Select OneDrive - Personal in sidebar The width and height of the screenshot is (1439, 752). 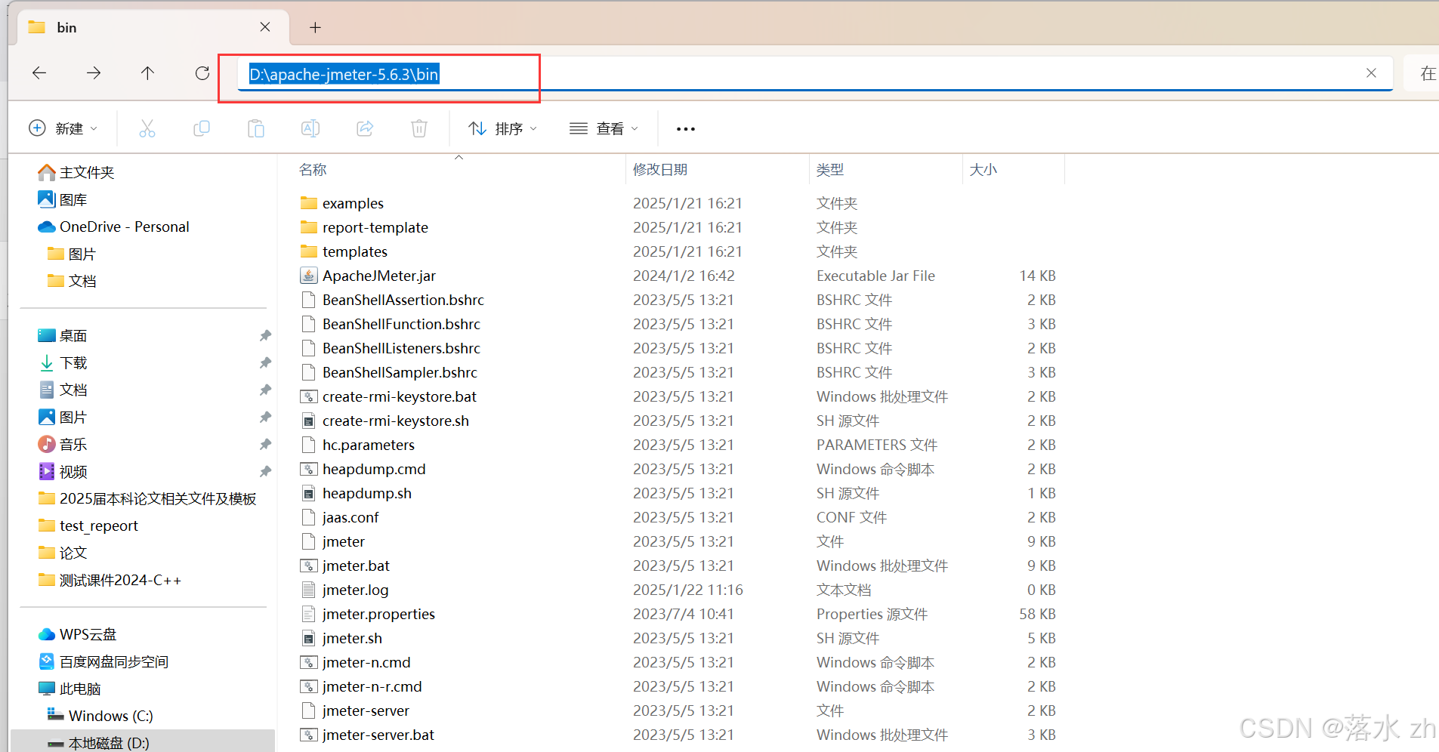113,227
